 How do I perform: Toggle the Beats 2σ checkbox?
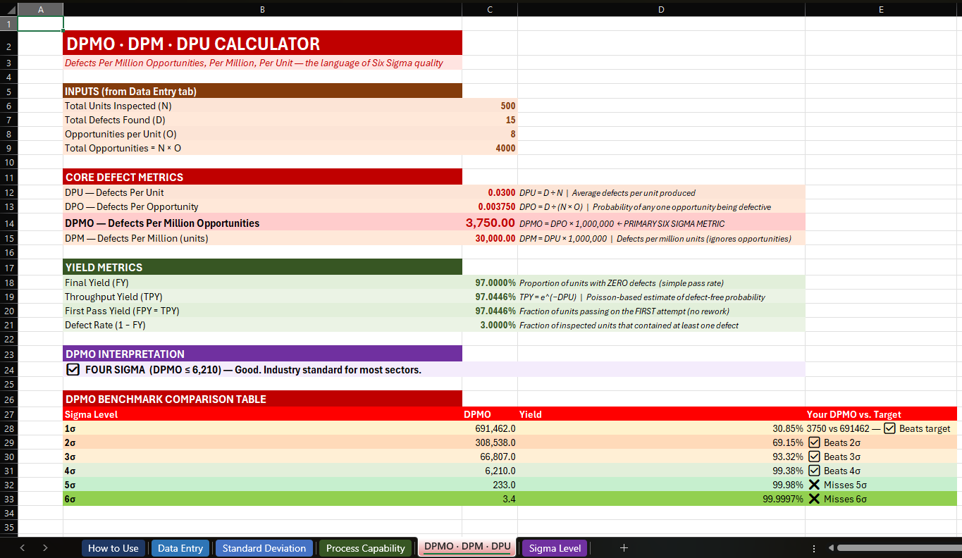pos(814,442)
